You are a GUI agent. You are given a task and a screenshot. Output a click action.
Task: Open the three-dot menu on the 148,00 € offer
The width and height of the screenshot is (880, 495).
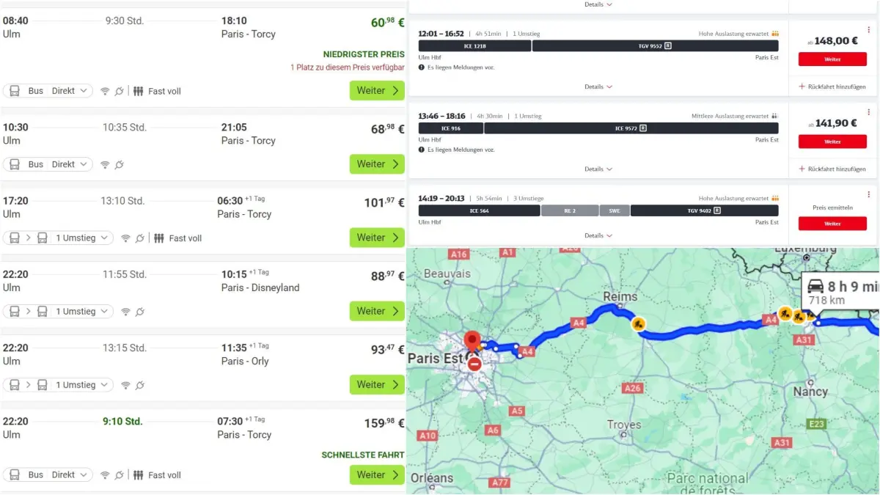coord(869,29)
